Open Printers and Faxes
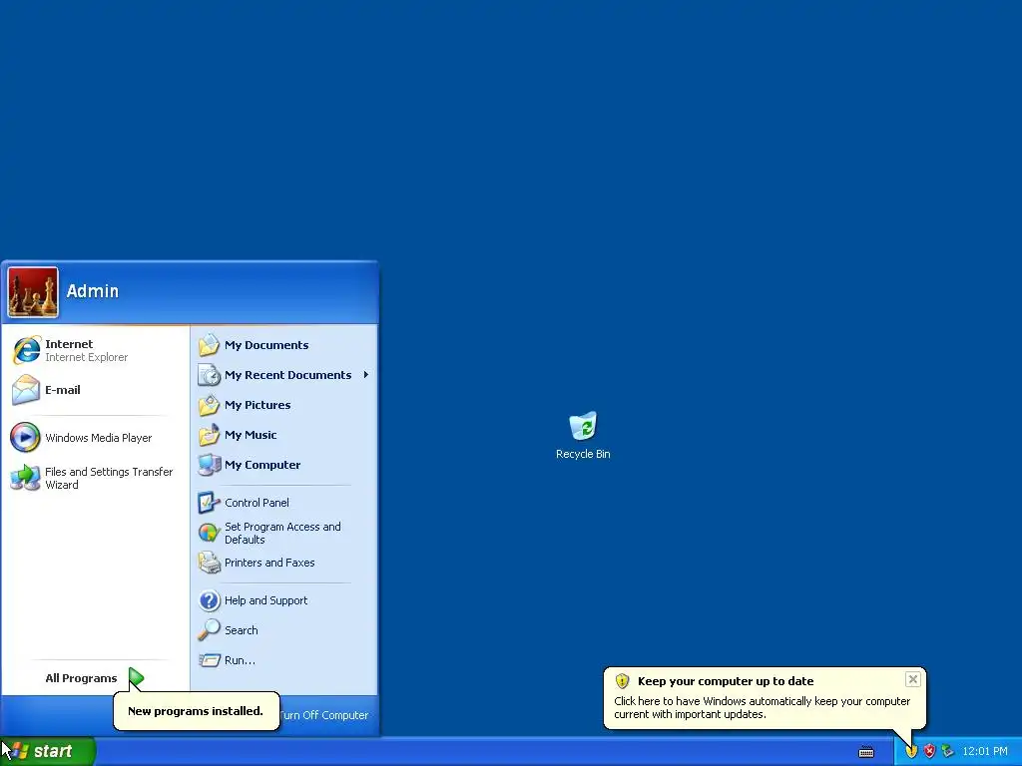Image resolution: width=1022 pixels, height=766 pixels. (284, 563)
